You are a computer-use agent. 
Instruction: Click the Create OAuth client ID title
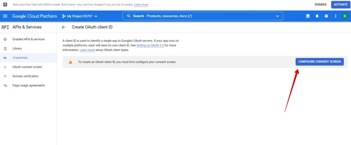pos(92,27)
